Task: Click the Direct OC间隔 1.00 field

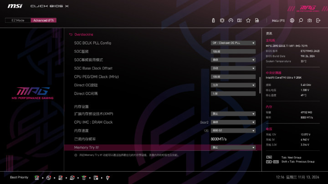Action: [233, 94]
